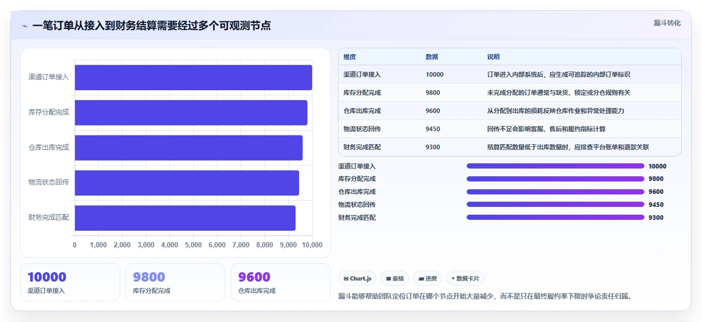Open the 10000 渠道订单接入 data card
This screenshot has height=322, width=702.
pyautogui.click(x=70, y=282)
